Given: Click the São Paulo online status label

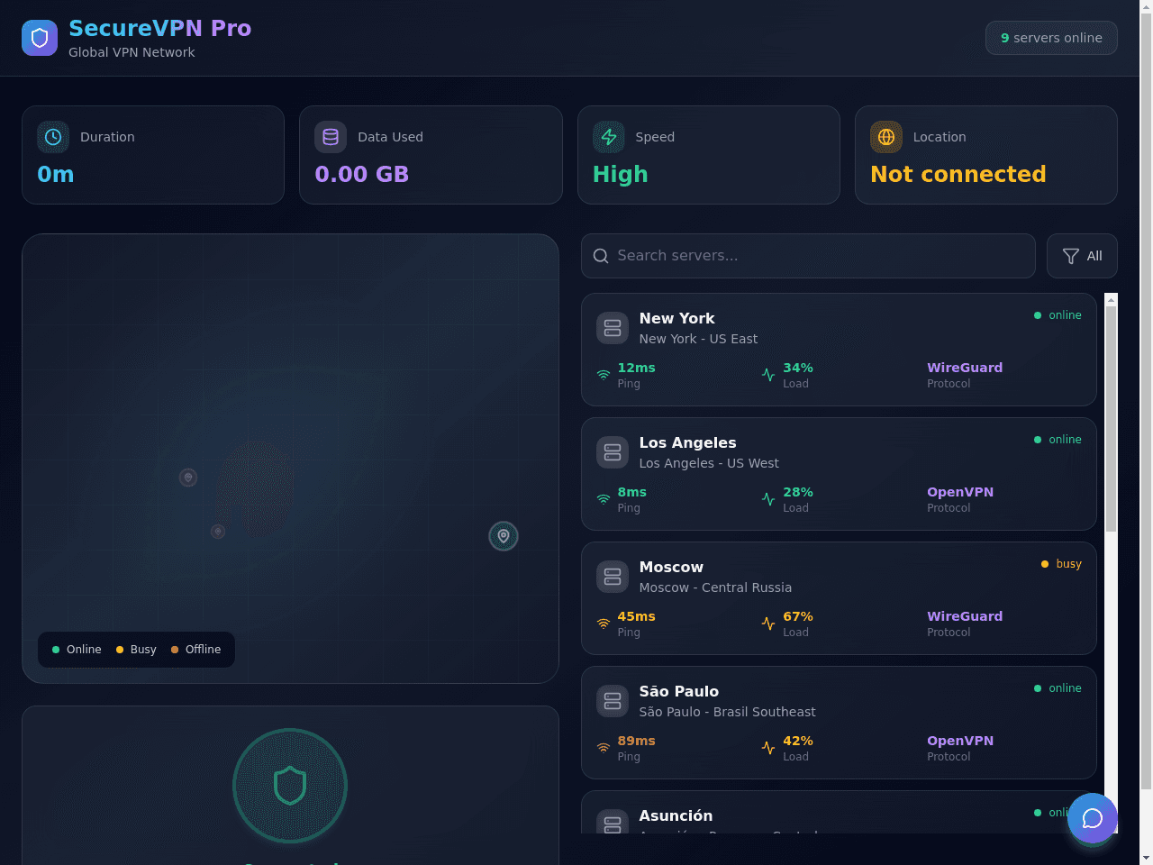Looking at the screenshot, I should [1058, 688].
